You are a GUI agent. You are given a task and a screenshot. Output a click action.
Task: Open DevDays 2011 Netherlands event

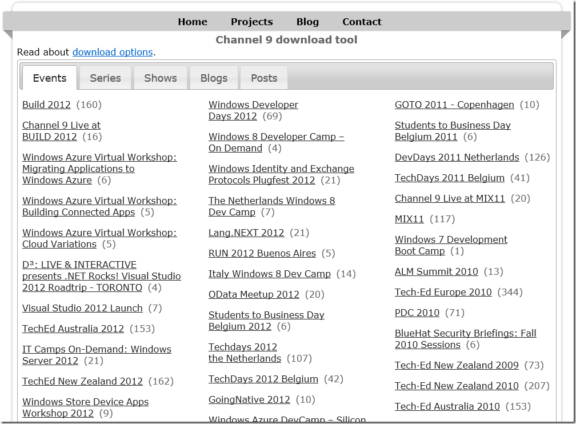coord(457,157)
